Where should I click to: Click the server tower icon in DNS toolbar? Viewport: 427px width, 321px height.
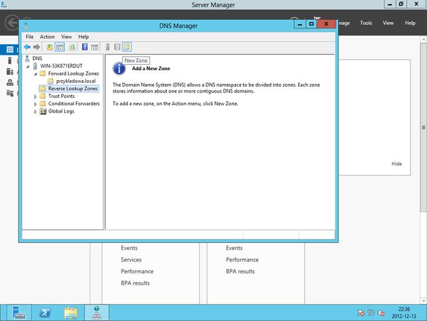point(108,47)
